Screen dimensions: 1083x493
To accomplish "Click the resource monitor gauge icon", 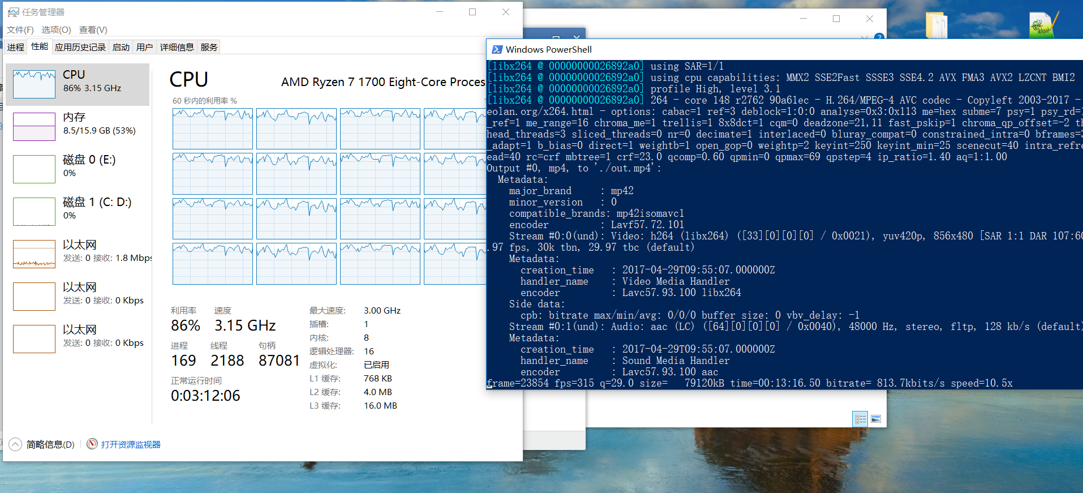I will click(x=92, y=444).
